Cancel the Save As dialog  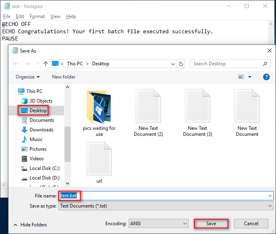(x=251, y=224)
